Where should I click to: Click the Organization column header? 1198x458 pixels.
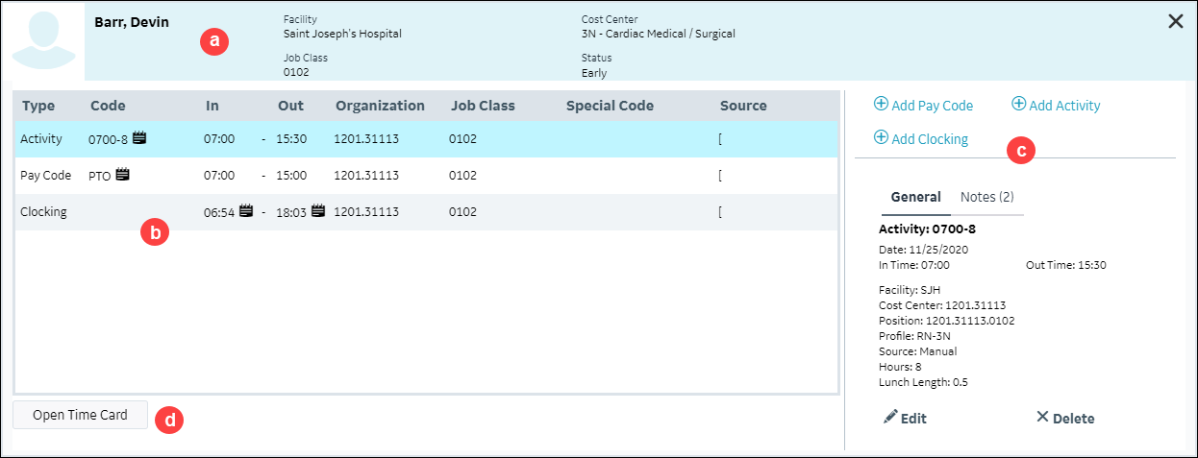[x=380, y=106]
